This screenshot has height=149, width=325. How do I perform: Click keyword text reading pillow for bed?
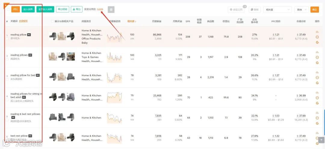pos(23,75)
